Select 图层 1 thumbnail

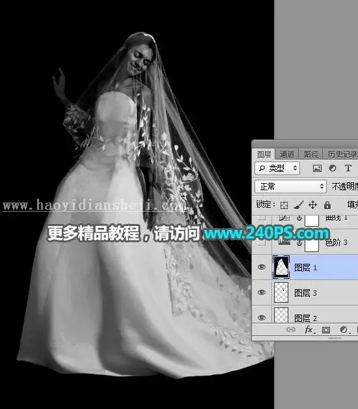281,267
